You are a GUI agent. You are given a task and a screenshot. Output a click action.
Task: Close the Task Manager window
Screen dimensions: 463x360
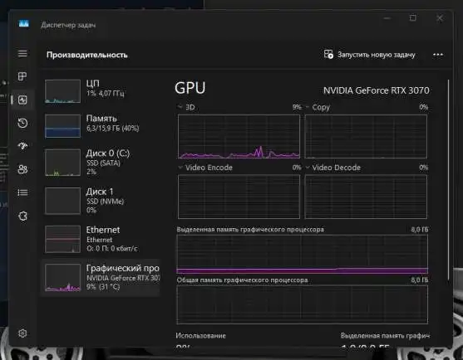click(x=440, y=18)
